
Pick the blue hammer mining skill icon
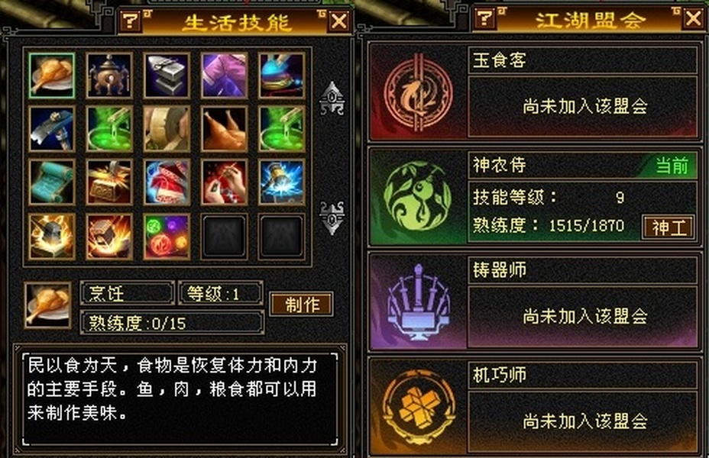point(51,129)
